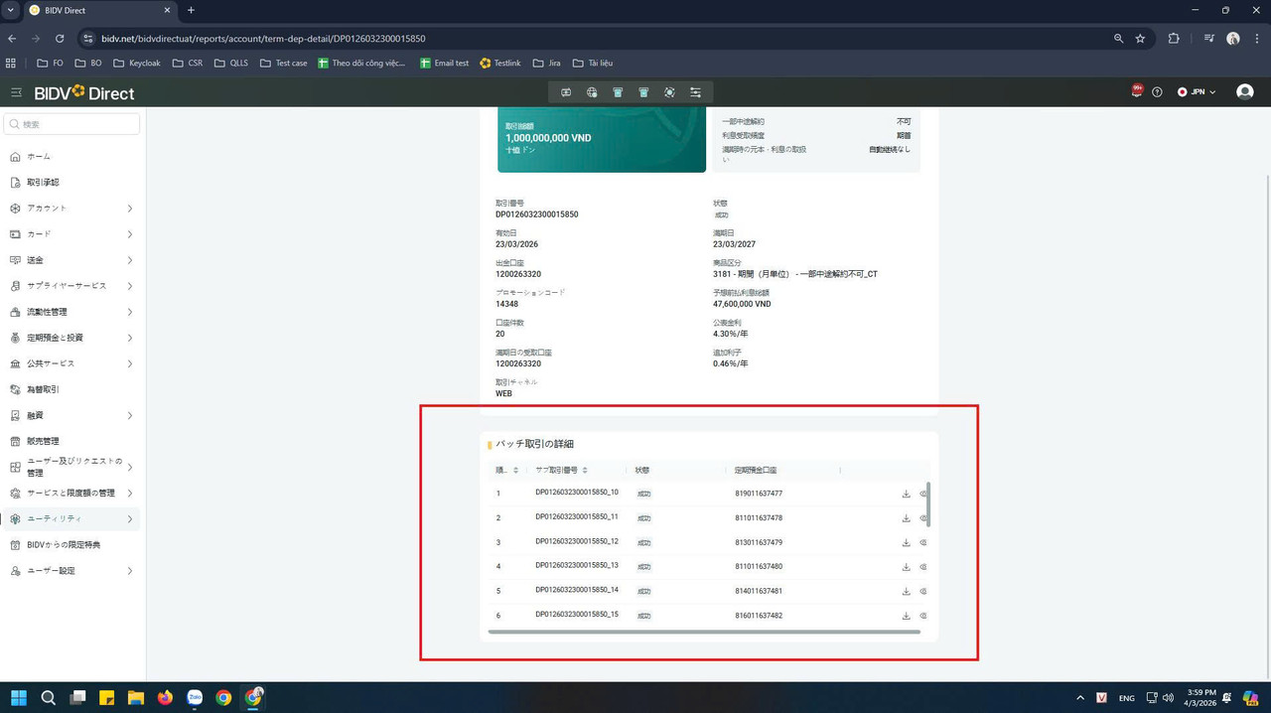Open the Test case bookmark folder
The width and height of the screenshot is (1271, 713).
pos(283,63)
